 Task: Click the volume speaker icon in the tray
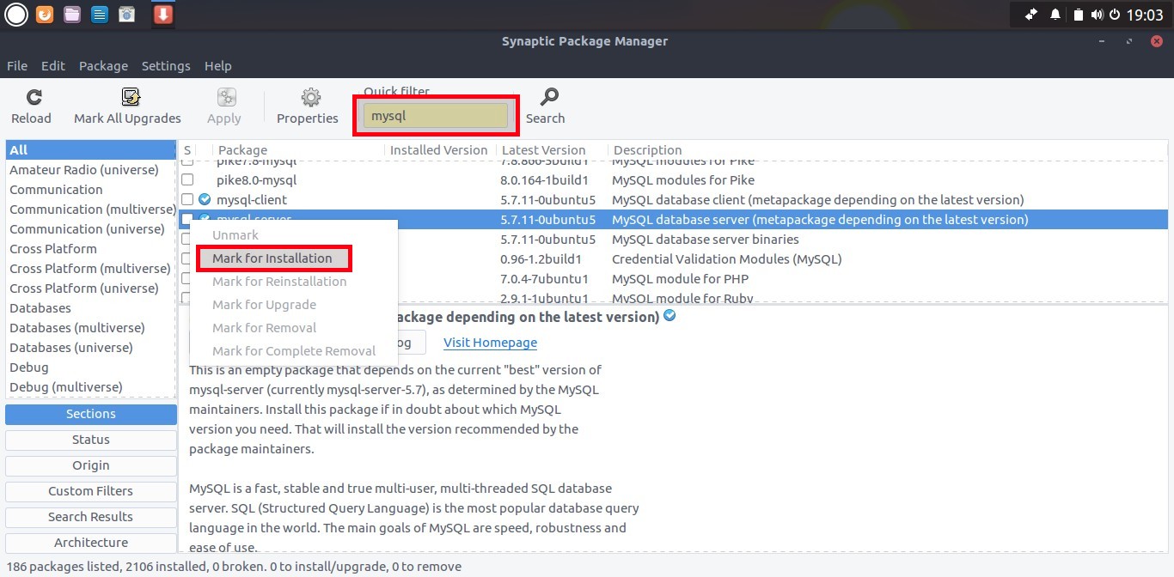click(1097, 14)
